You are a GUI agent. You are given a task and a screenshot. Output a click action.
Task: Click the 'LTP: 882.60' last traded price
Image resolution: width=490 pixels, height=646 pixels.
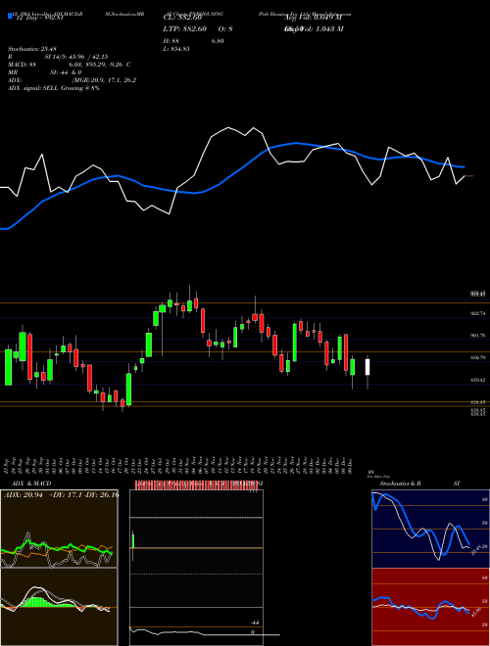(185, 28)
